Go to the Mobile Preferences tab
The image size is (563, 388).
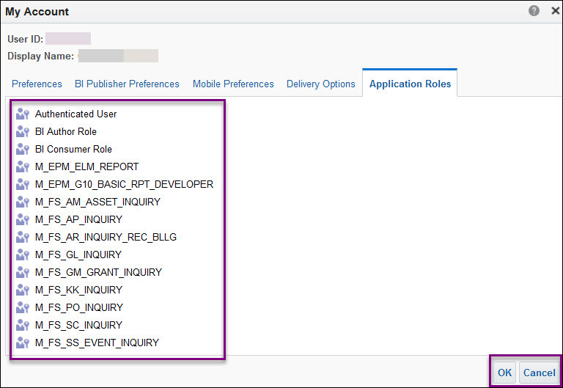coord(233,84)
